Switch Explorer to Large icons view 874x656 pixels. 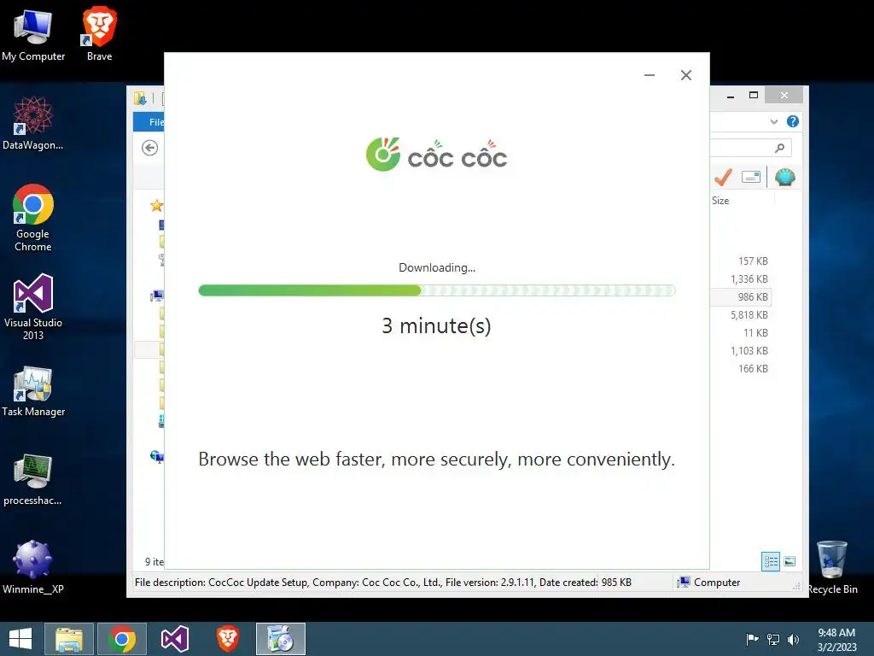[x=790, y=561]
